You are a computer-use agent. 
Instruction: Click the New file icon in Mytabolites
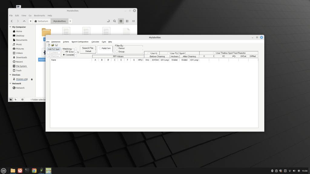49,45
